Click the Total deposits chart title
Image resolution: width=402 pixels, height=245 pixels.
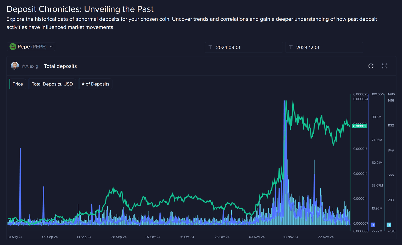[60, 66]
